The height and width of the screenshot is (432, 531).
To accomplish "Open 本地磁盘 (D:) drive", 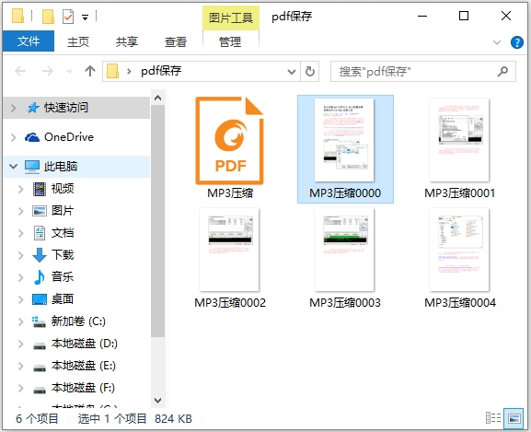I will [x=85, y=344].
